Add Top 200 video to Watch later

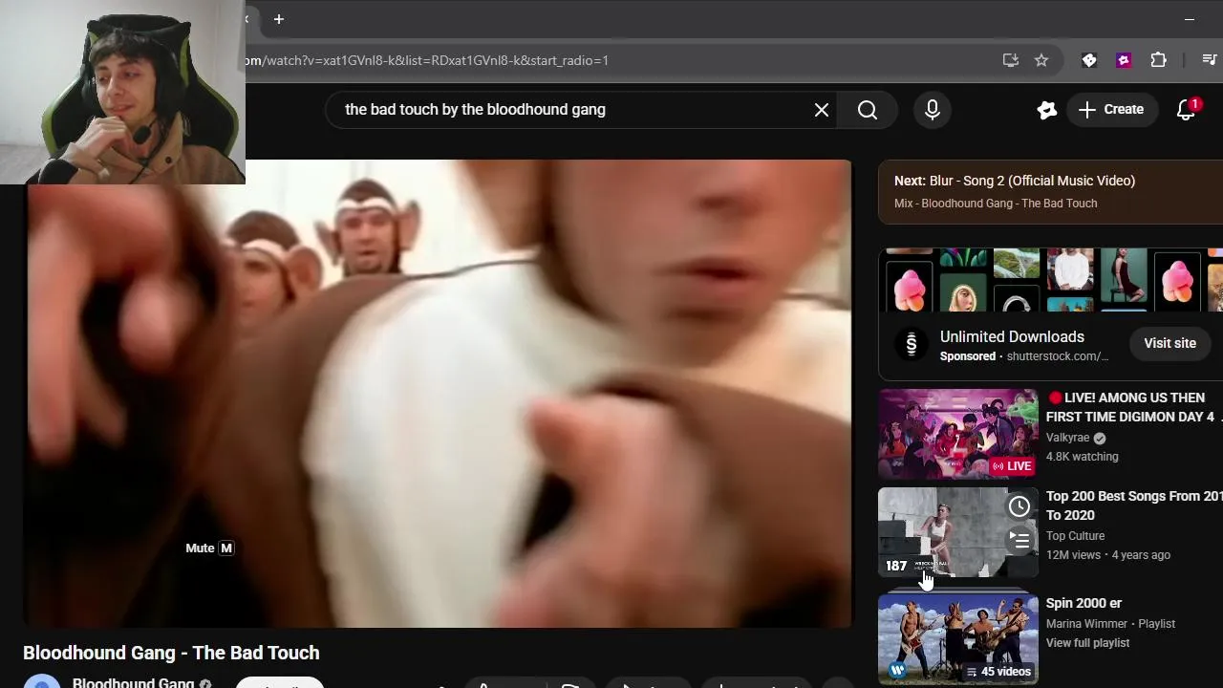coord(1019,506)
